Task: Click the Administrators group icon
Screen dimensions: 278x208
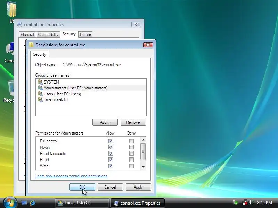Action: pyautogui.click(x=40, y=88)
